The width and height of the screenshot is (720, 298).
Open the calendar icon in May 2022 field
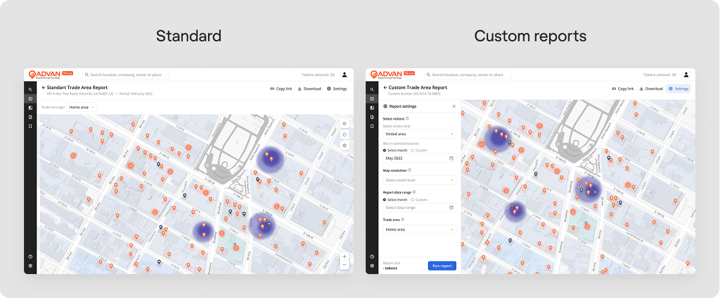pos(451,158)
